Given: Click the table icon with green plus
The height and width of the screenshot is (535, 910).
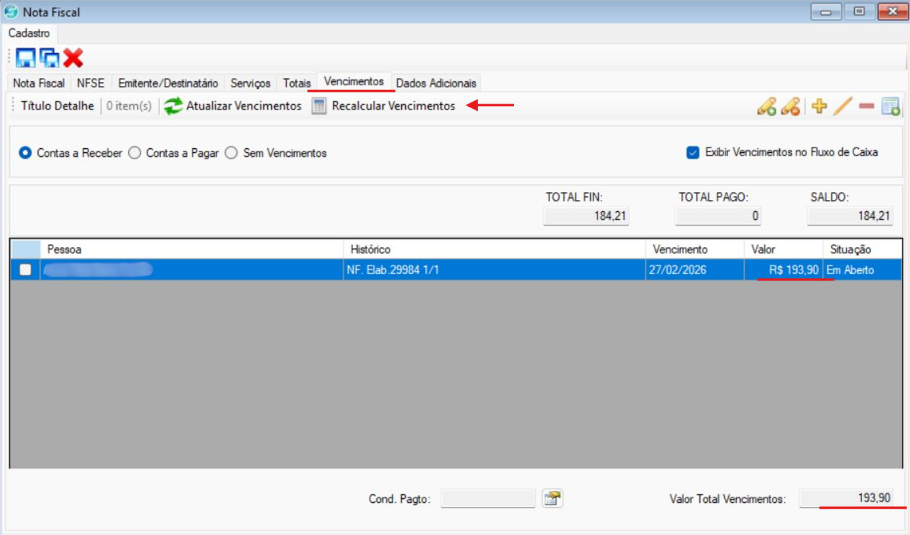Looking at the screenshot, I should [890, 106].
